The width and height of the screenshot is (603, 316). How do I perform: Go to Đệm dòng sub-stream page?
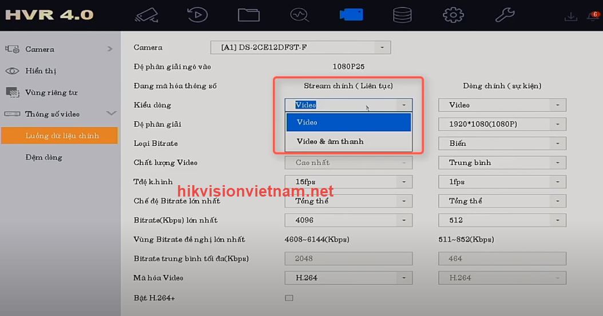click(x=44, y=157)
